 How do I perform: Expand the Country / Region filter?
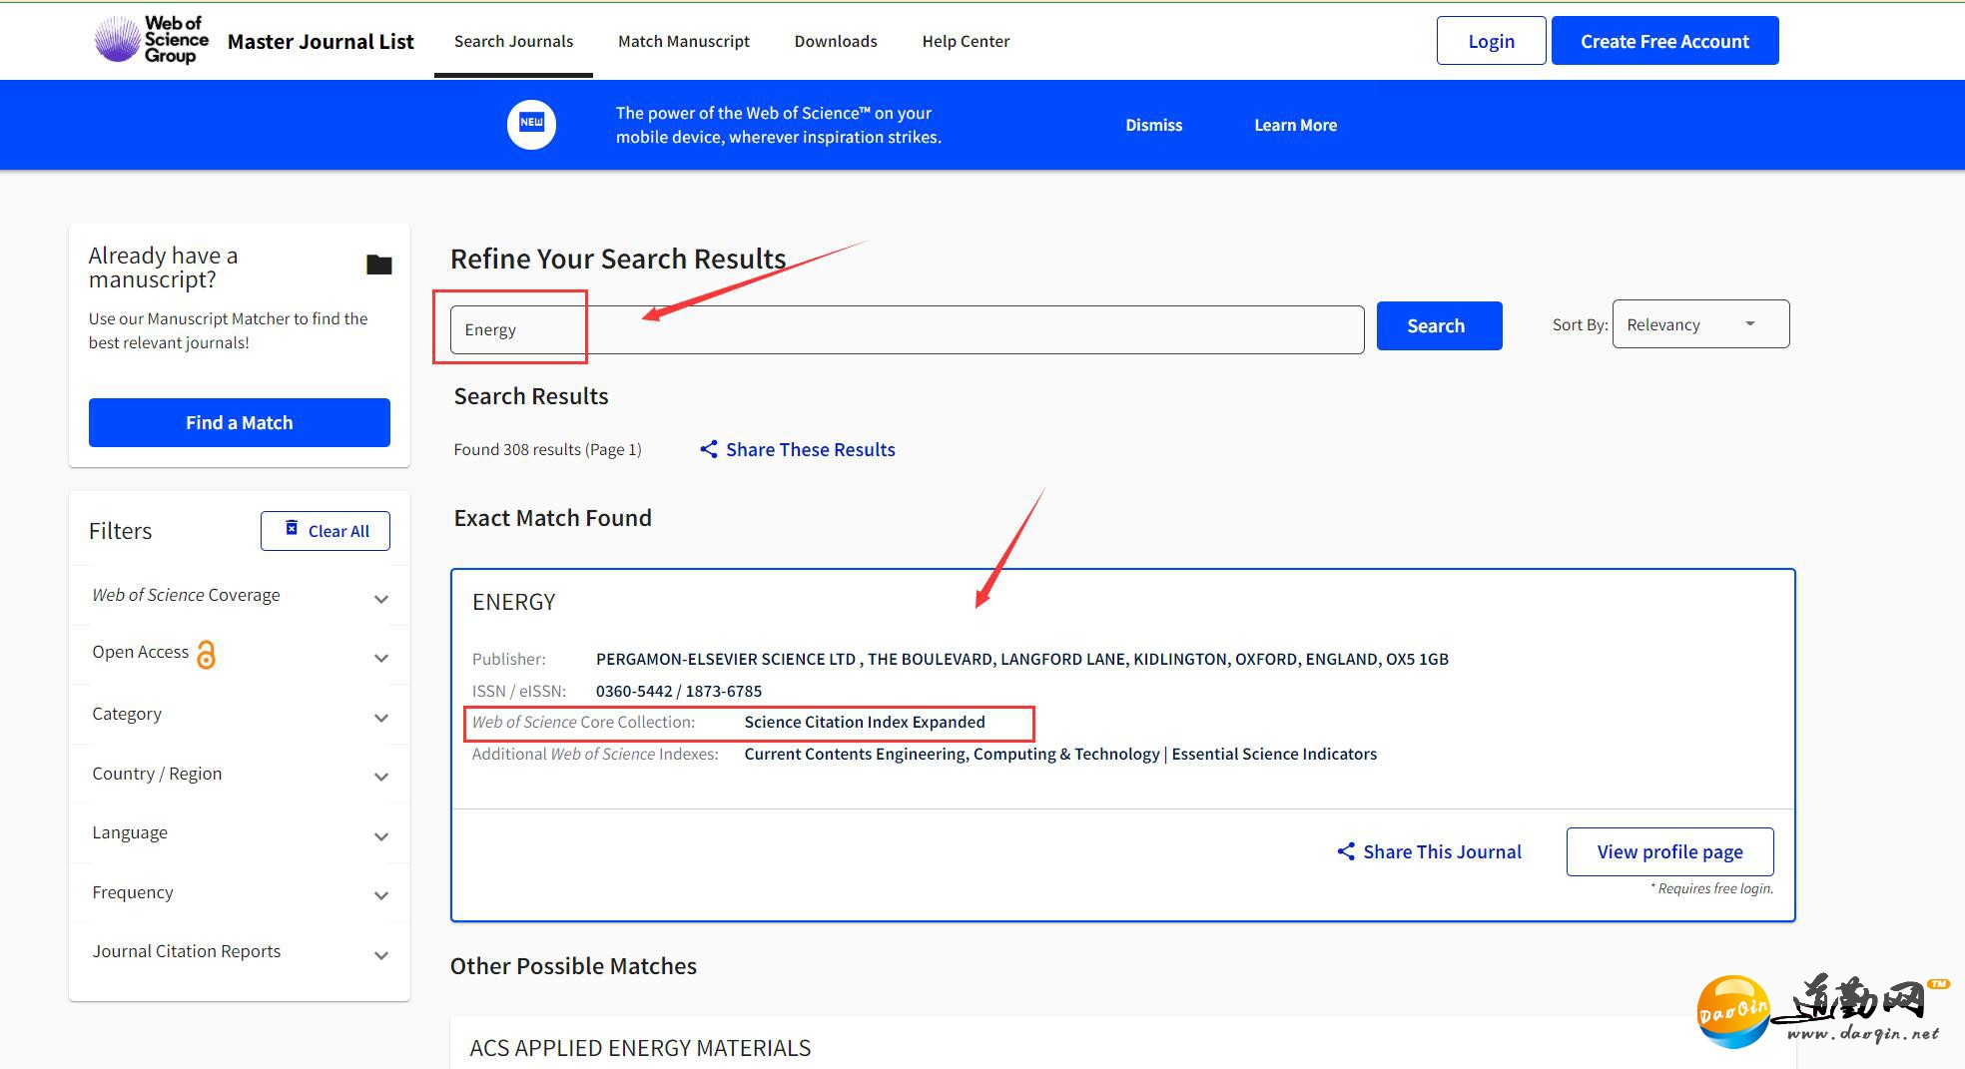point(240,774)
